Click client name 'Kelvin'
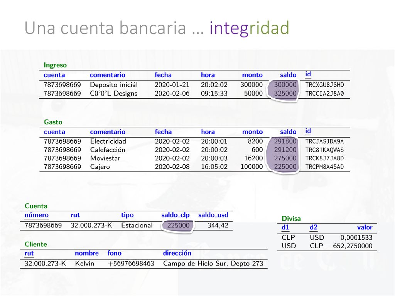Image resolution: width=395 pixels, height=296 pixels. (84, 264)
